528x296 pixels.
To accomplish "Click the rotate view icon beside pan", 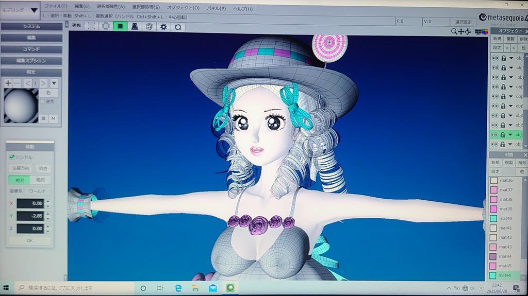I will (x=468, y=31).
